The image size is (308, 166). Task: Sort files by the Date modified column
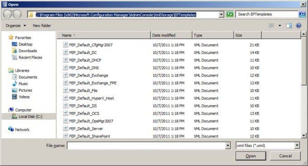[x=171, y=35]
